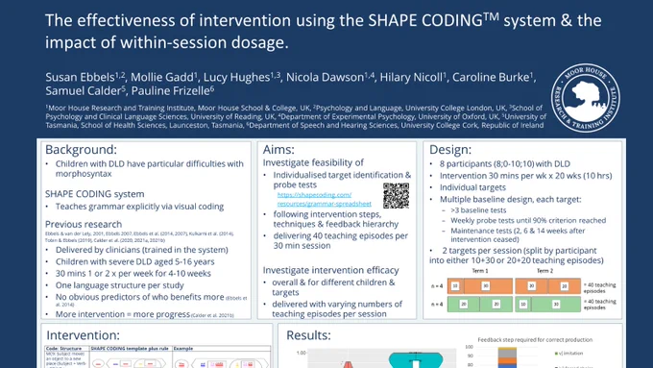Click 'following intervention steps, techniques & feedback hierarchy' bullet

pyautogui.click(x=336, y=219)
